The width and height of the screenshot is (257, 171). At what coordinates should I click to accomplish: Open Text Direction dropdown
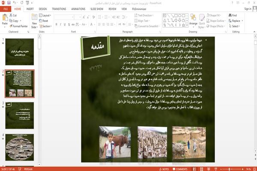[144, 15]
